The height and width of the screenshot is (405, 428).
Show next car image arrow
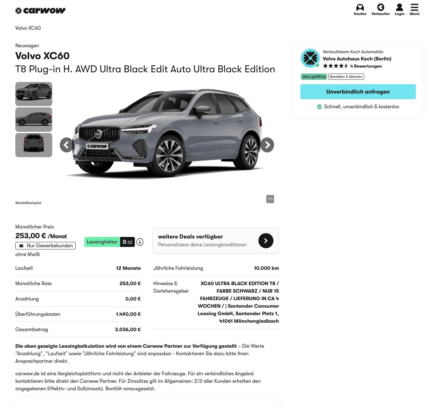[267, 145]
